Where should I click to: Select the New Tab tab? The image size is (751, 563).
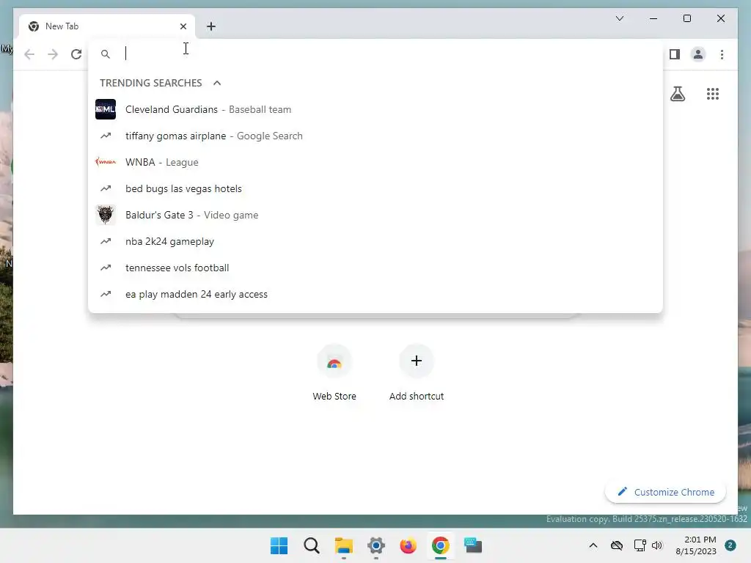pyautogui.click(x=107, y=26)
